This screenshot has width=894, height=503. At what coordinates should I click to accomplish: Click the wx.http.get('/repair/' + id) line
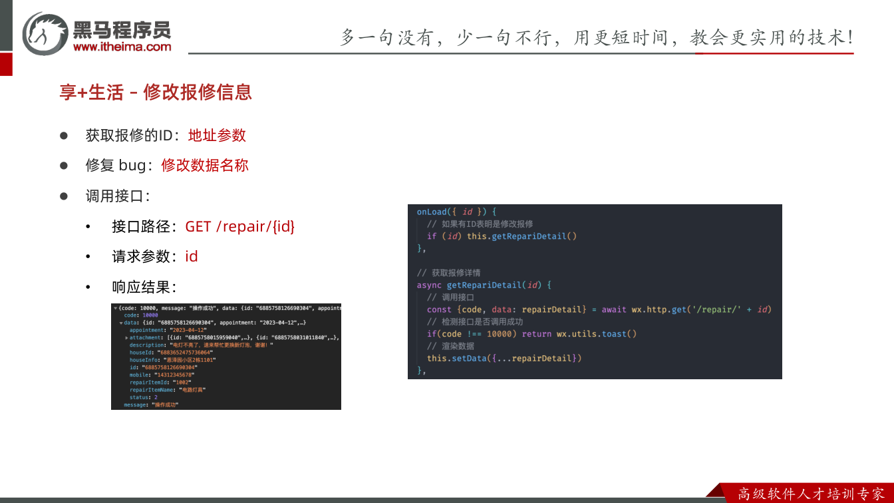coord(599,309)
